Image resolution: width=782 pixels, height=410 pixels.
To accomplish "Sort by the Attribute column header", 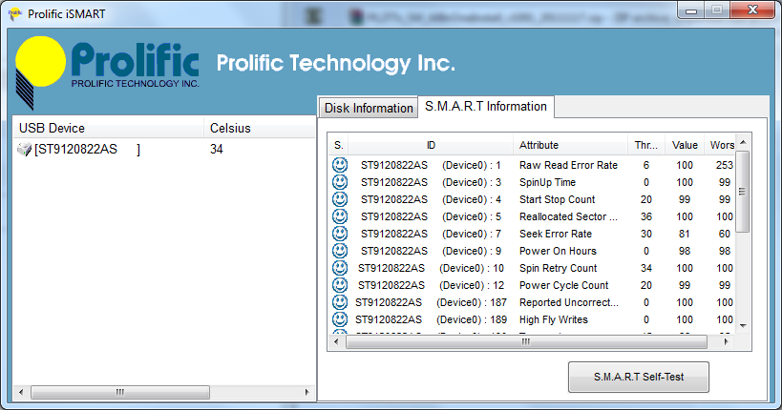I will pyautogui.click(x=539, y=145).
